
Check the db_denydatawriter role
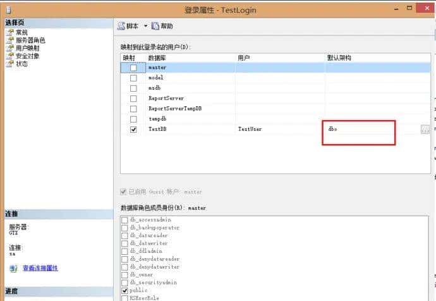point(124,267)
